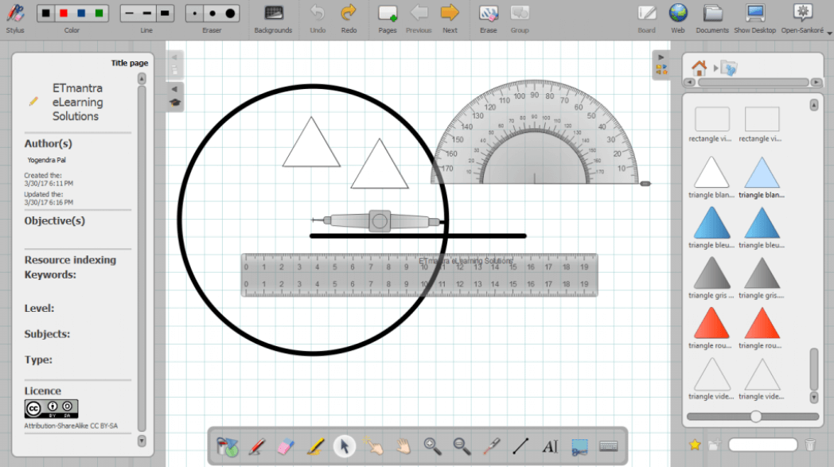Select white triangle blanc thumbnail

tap(711, 173)
